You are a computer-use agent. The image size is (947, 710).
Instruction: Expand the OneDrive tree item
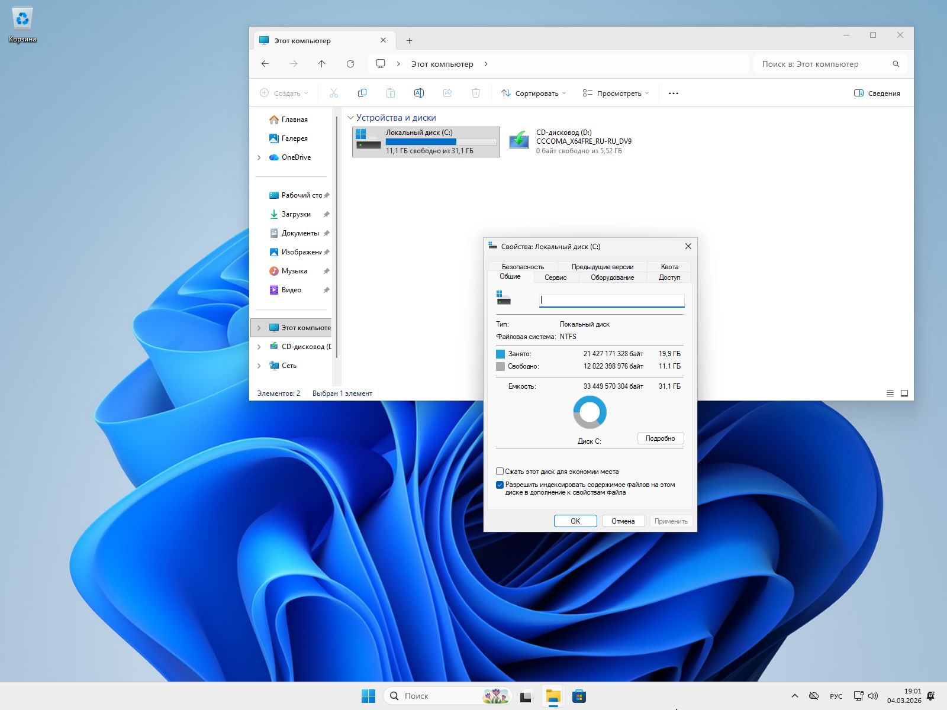click(259, 157)
